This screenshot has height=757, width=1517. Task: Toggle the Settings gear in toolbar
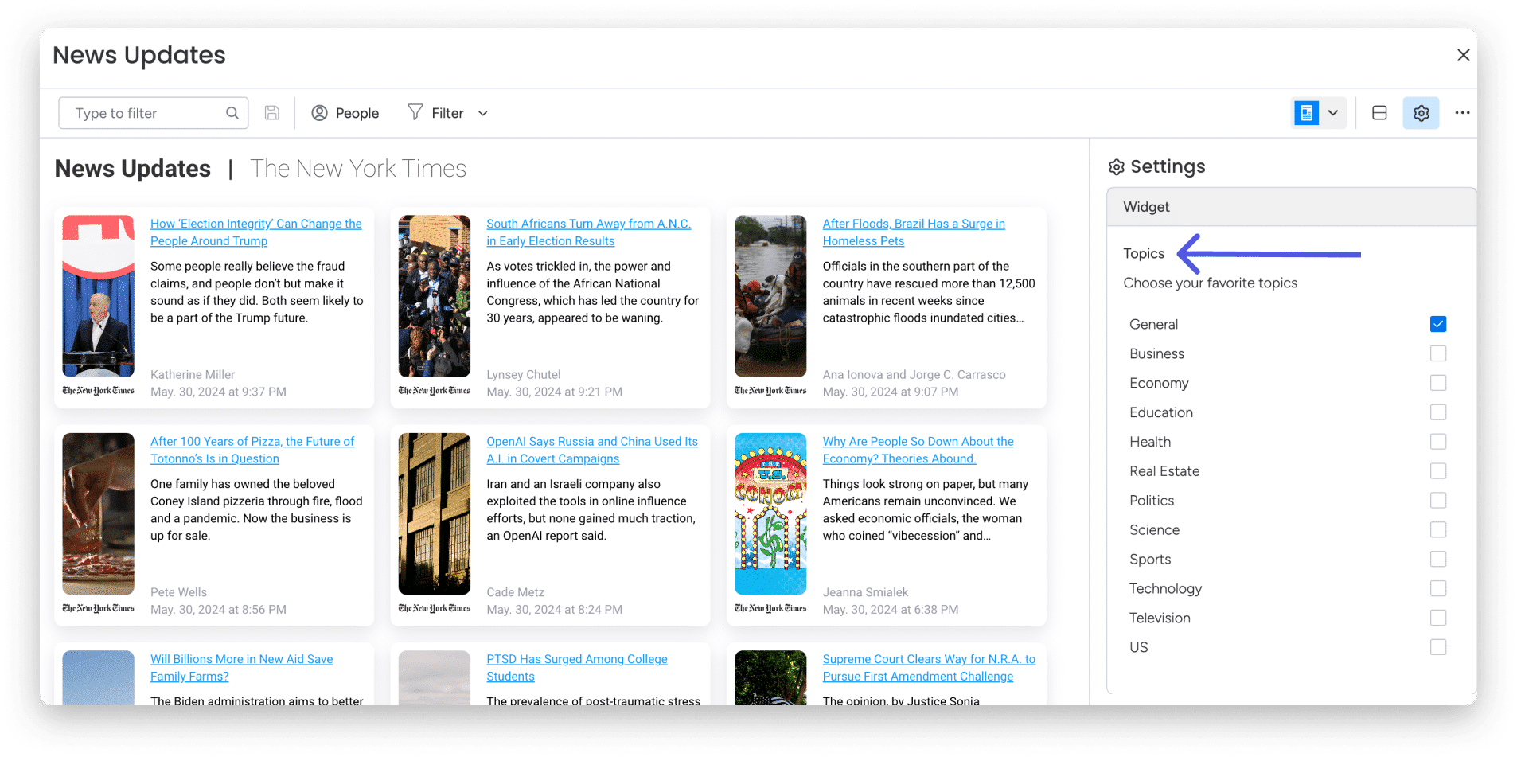[x=1421, y=113]
